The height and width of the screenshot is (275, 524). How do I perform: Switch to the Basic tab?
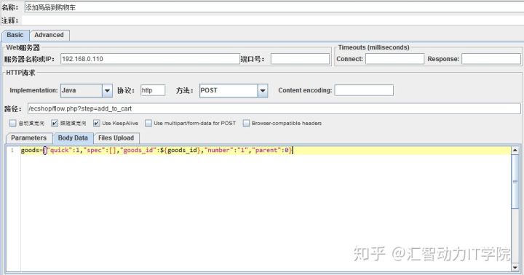point(15,35)
